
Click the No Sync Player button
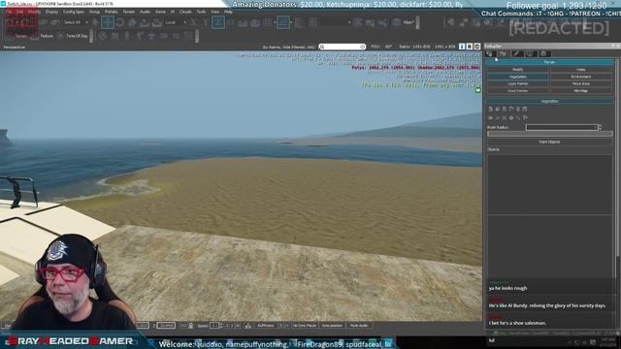tap(305, 326)
